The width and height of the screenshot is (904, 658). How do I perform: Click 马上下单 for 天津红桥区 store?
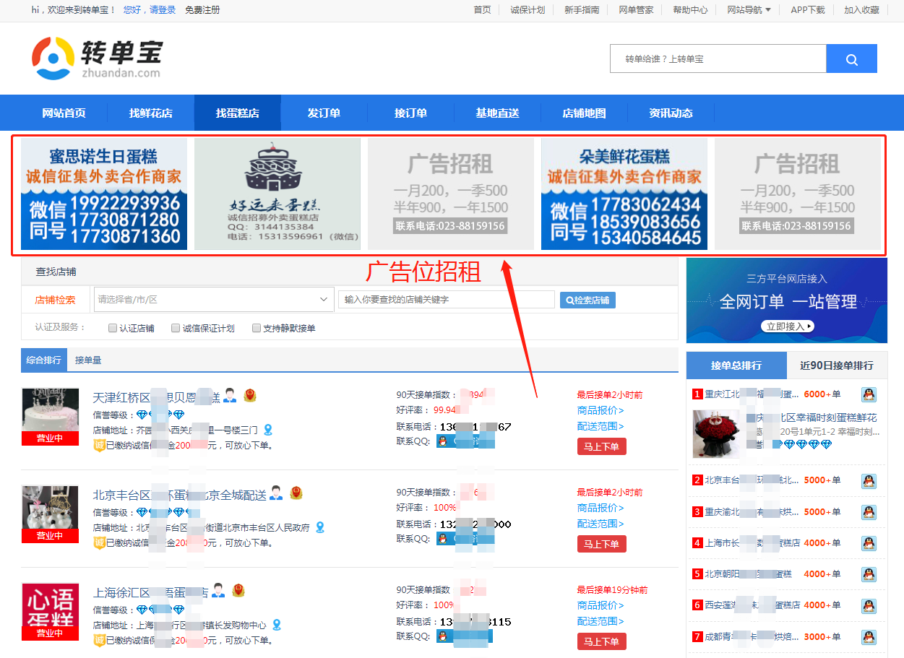click(x=601, y=446)
